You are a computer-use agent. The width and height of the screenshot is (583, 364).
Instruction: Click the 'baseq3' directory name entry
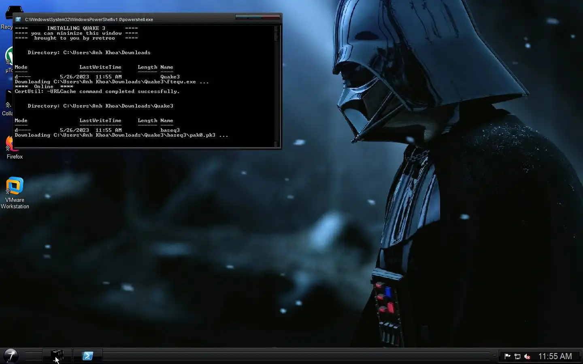click(x=170, y=130)
